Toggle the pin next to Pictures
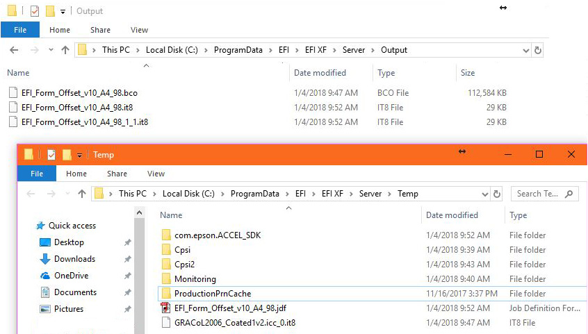 [x=127, y=309]
